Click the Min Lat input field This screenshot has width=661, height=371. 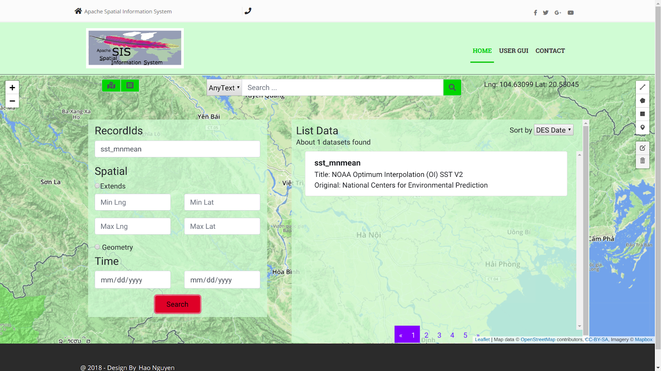pos(222,202)
